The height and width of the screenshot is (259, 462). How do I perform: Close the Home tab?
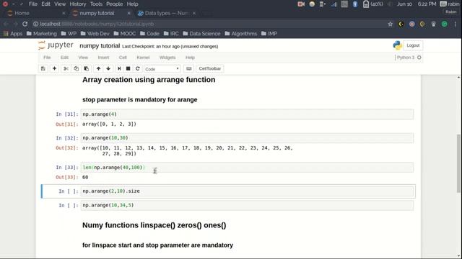64,13
